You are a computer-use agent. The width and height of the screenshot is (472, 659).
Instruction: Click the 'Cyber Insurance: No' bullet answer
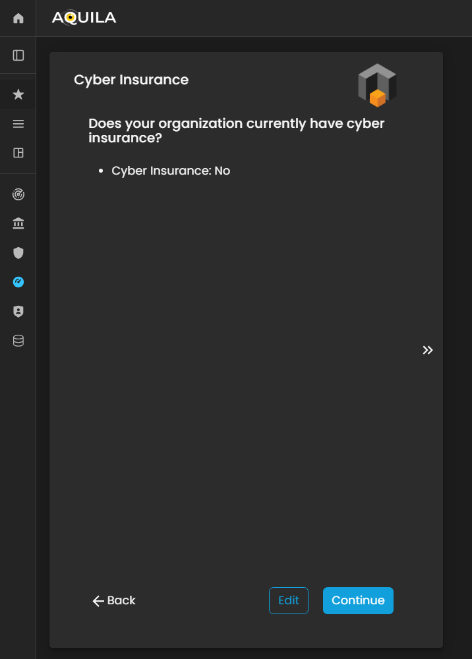[x=171, y=171]
